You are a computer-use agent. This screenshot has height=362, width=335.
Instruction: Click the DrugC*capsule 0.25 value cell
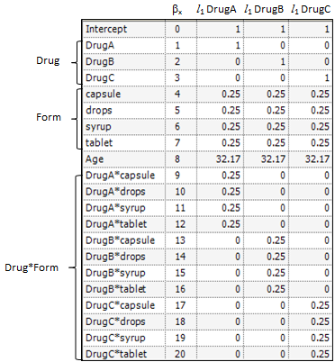tap(320, 305)
